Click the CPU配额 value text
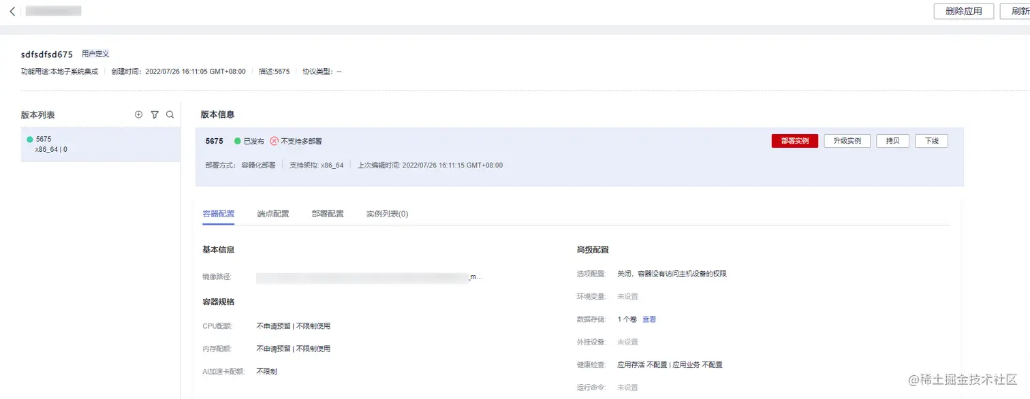Image resolution: width=1030 pixels, height=399 pixels. (x=293, y=326)
